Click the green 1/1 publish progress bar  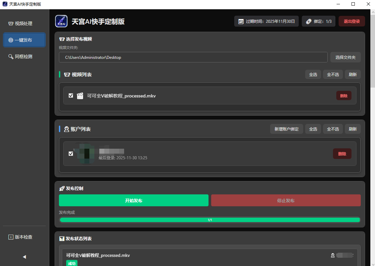pos(210,220)
